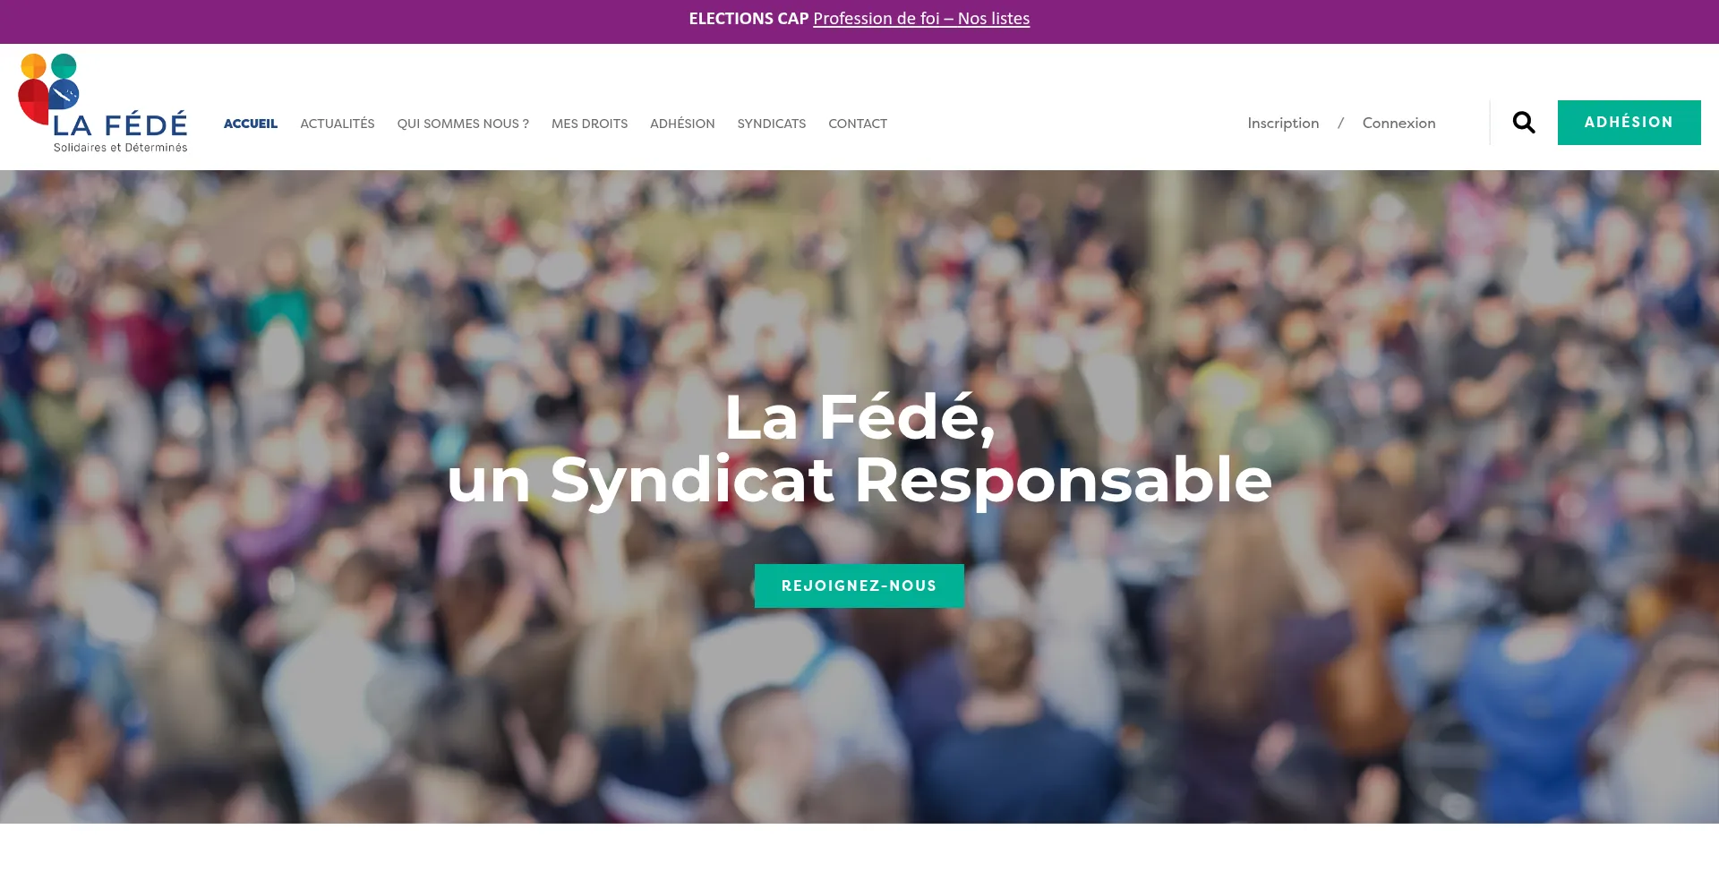Click the Elections CAP banner text
The width and height of the screenshot is (1719, 889).
(748, 19)
